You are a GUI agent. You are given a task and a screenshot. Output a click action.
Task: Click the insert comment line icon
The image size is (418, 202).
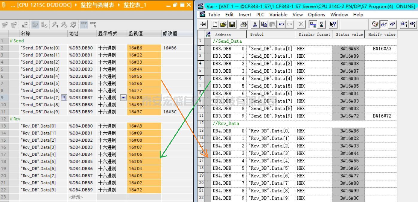pyautogui.click(x=25, y=25)
